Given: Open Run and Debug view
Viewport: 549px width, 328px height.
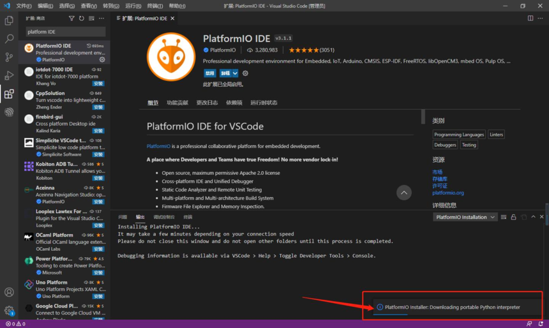Looking at the screenshot, I should coord(9,75).
